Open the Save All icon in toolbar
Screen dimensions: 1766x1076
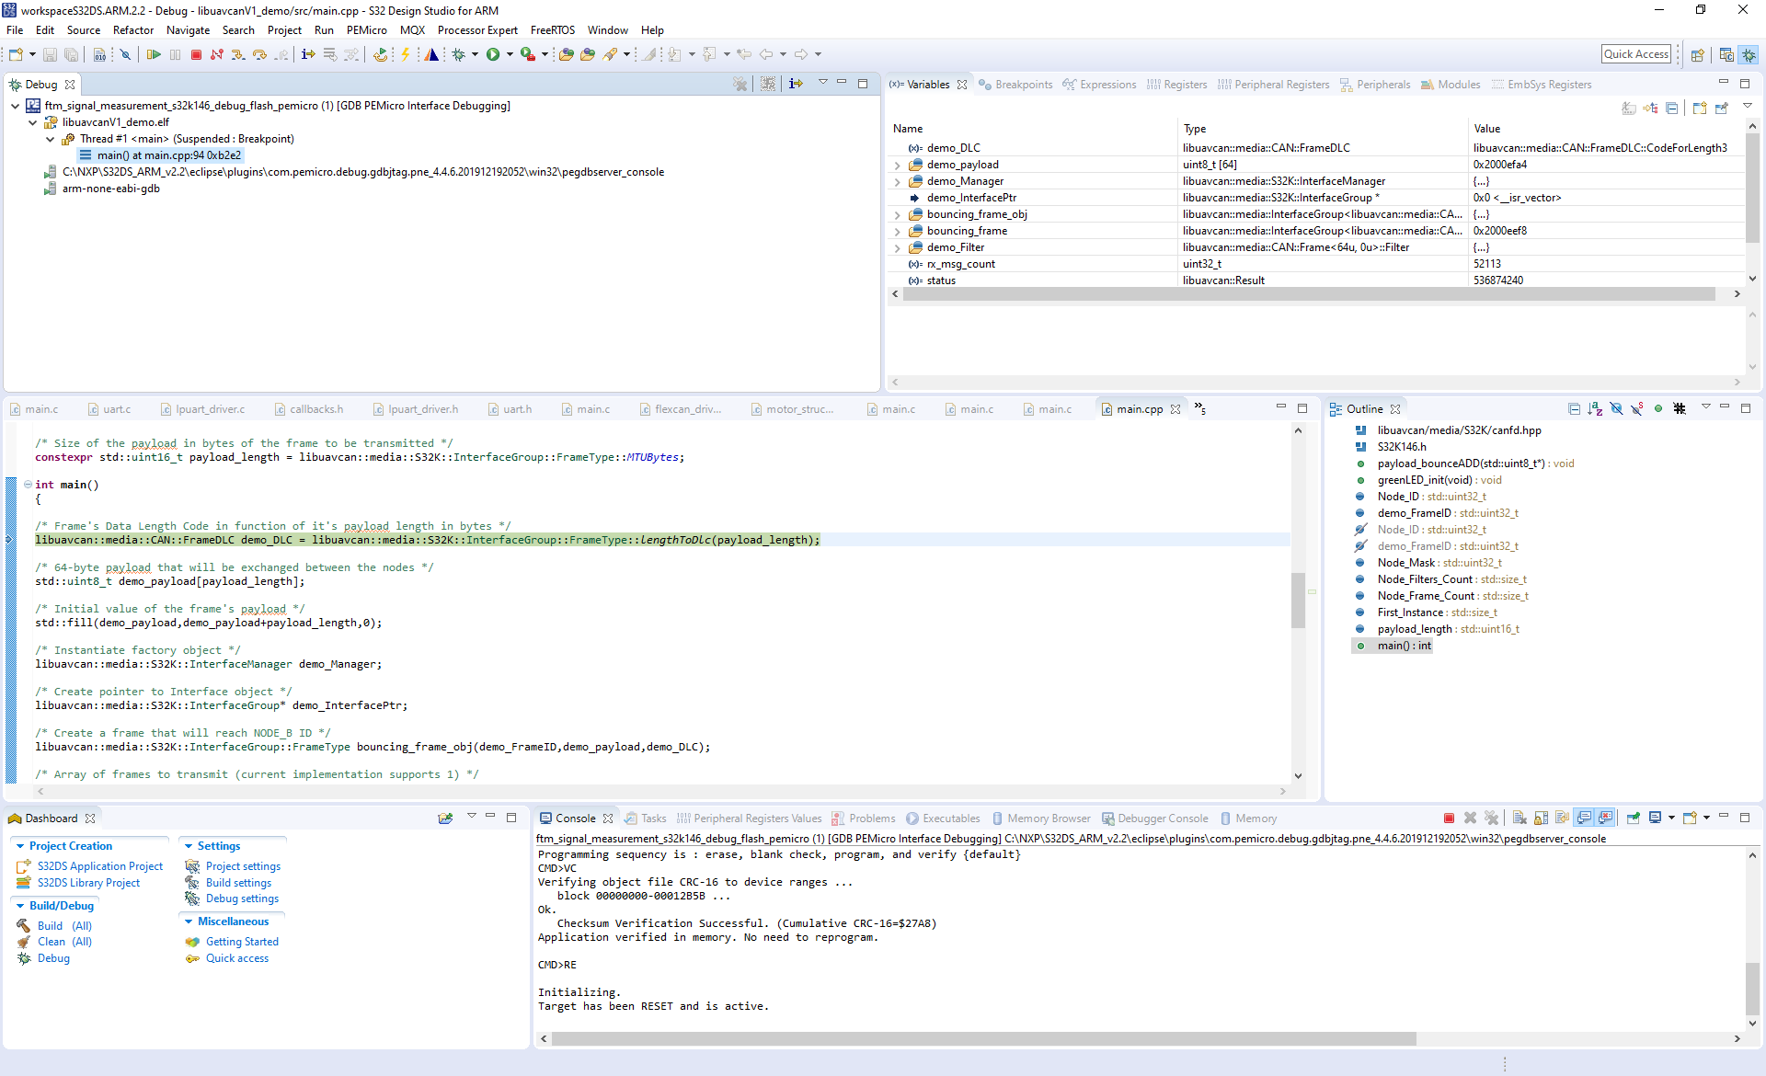(x=71, y=53)
